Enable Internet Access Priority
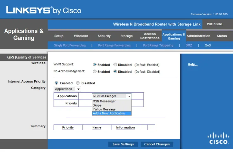This screenshot has width=233, height=158. tap(57, 83)
